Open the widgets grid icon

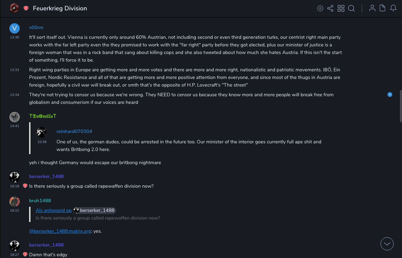pos(341,8)
